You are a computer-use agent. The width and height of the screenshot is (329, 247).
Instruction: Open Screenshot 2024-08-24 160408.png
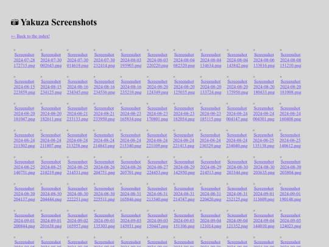(x=291, y=113)
